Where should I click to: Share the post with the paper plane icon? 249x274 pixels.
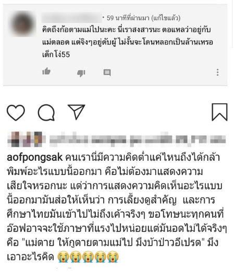point(77,112)
